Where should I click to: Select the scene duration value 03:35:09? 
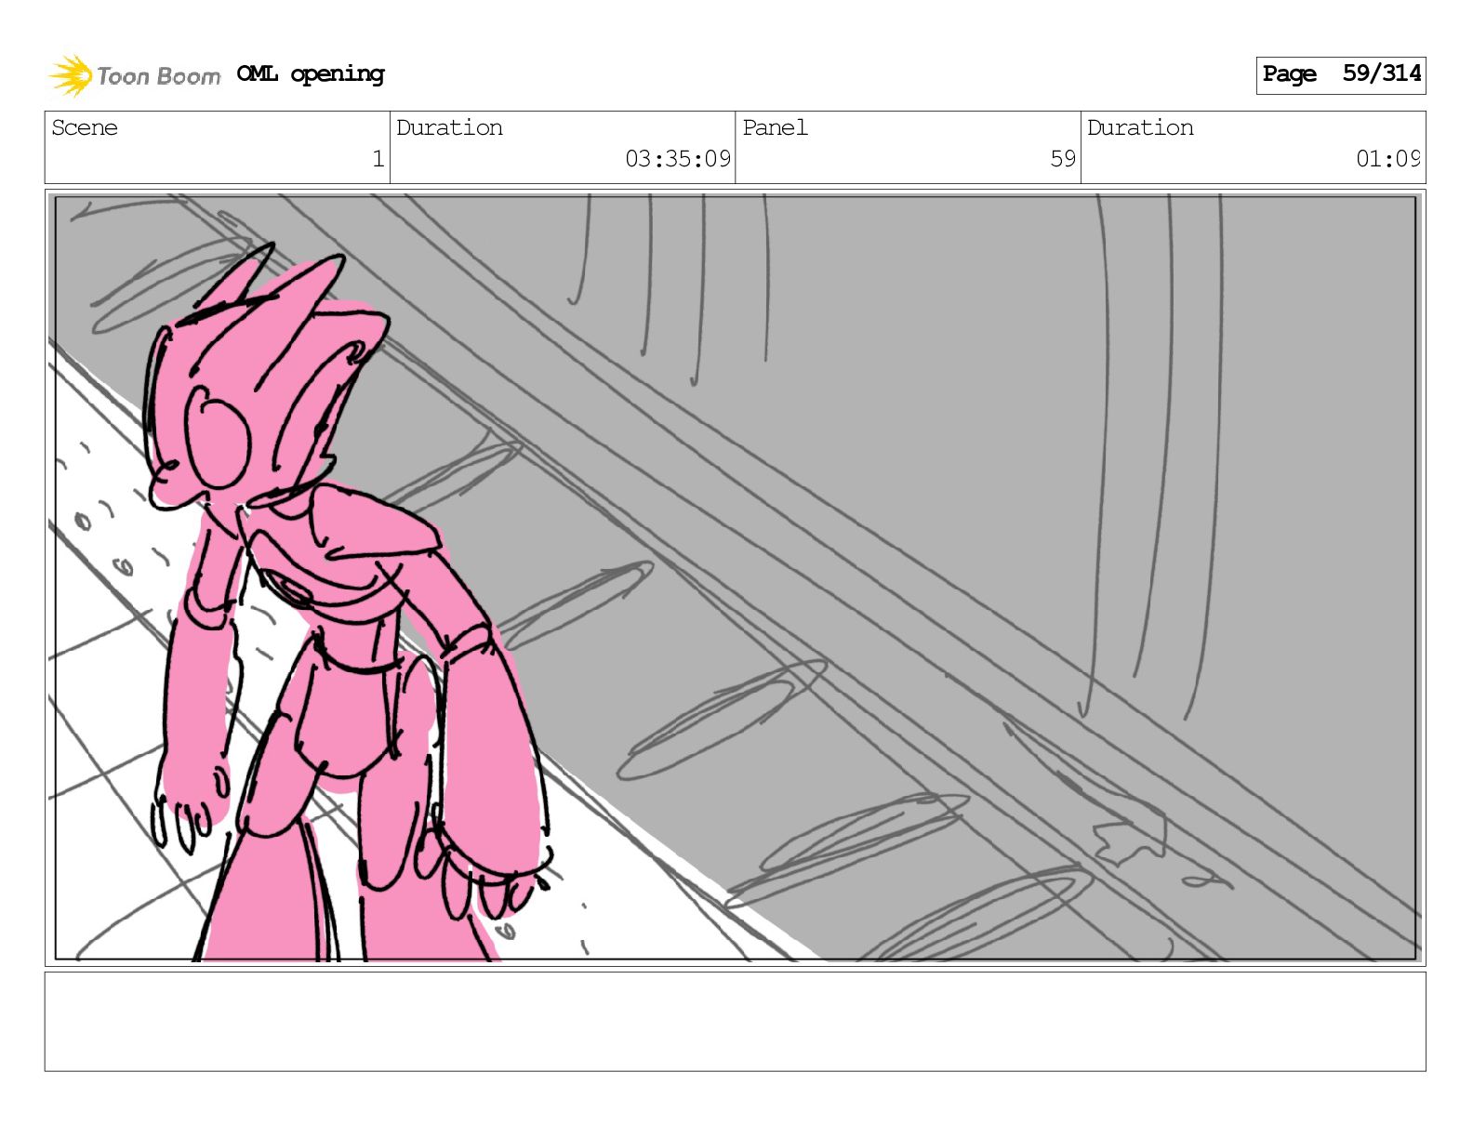pos(677,159)
